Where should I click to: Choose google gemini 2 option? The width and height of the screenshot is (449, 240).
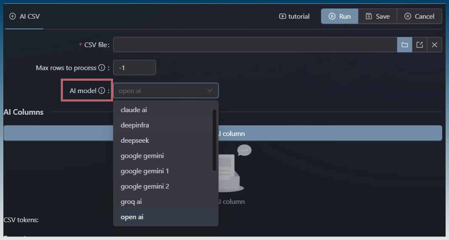click(145, 186)
